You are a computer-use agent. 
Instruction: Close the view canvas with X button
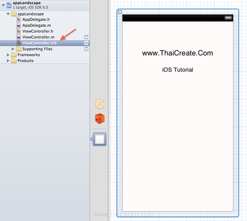click(x=120, y=12)
